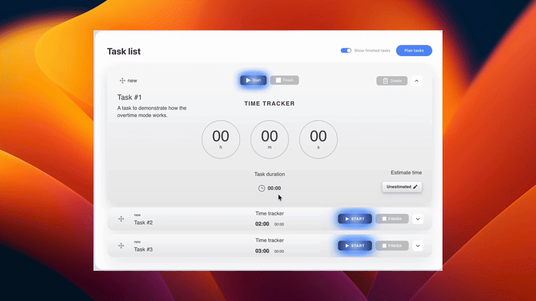Click the Plan tasks button
The width and height of the screenshot is (536, 301).
coord(413,50)
